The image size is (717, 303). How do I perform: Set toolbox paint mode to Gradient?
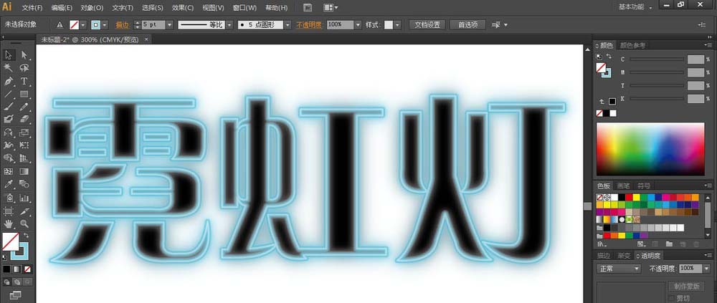tap(17, 269)
